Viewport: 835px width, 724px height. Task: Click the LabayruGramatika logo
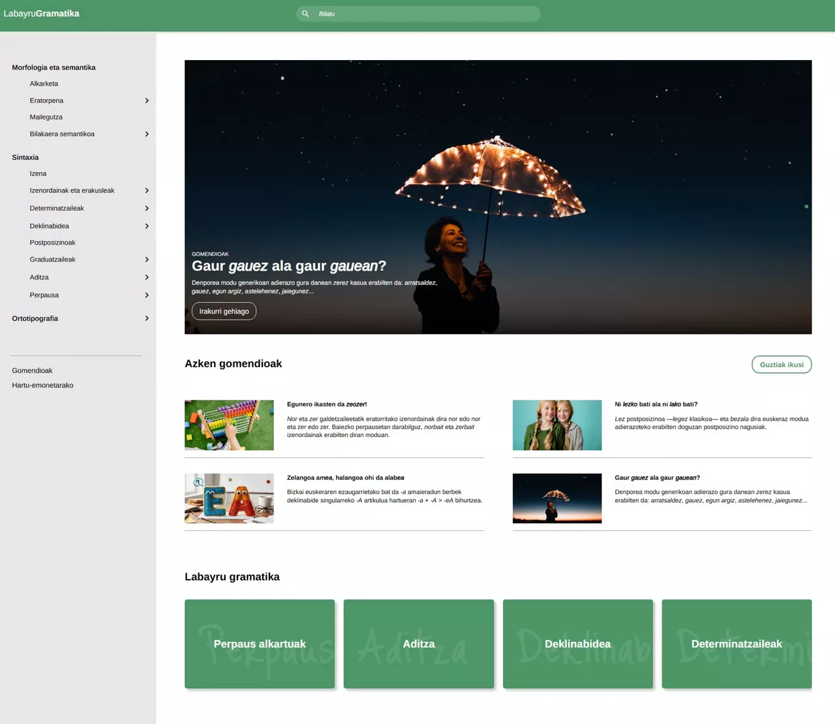41,14
